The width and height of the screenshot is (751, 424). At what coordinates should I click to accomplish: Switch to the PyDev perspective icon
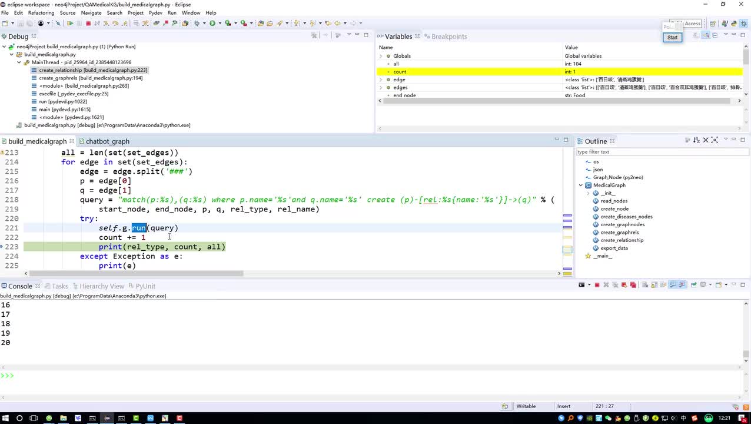pos(734,24)
